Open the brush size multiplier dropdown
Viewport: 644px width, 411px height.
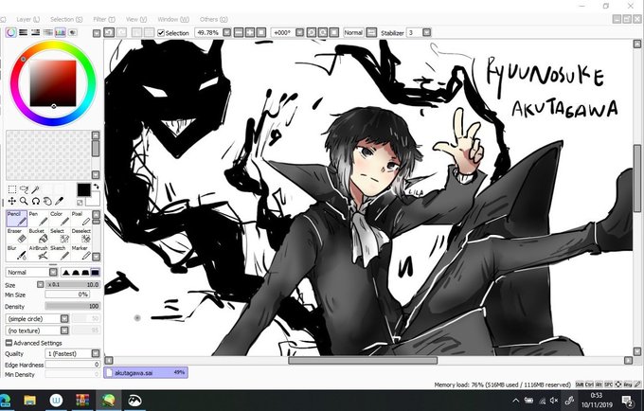40,284
